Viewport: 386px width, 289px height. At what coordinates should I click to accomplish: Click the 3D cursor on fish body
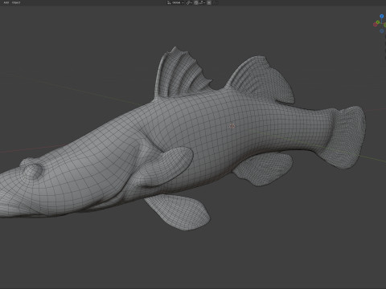[232, 126]
